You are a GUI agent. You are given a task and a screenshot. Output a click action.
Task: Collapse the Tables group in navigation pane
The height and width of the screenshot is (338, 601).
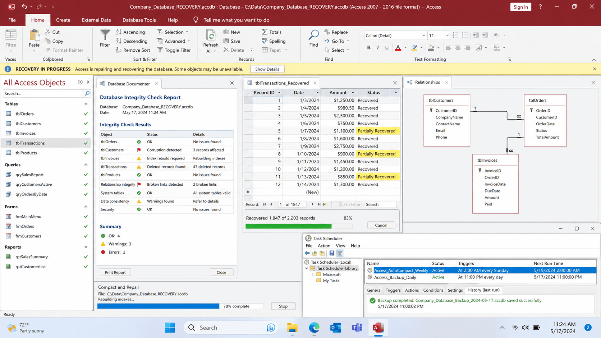pyautogui.click(x=86, y=104)
